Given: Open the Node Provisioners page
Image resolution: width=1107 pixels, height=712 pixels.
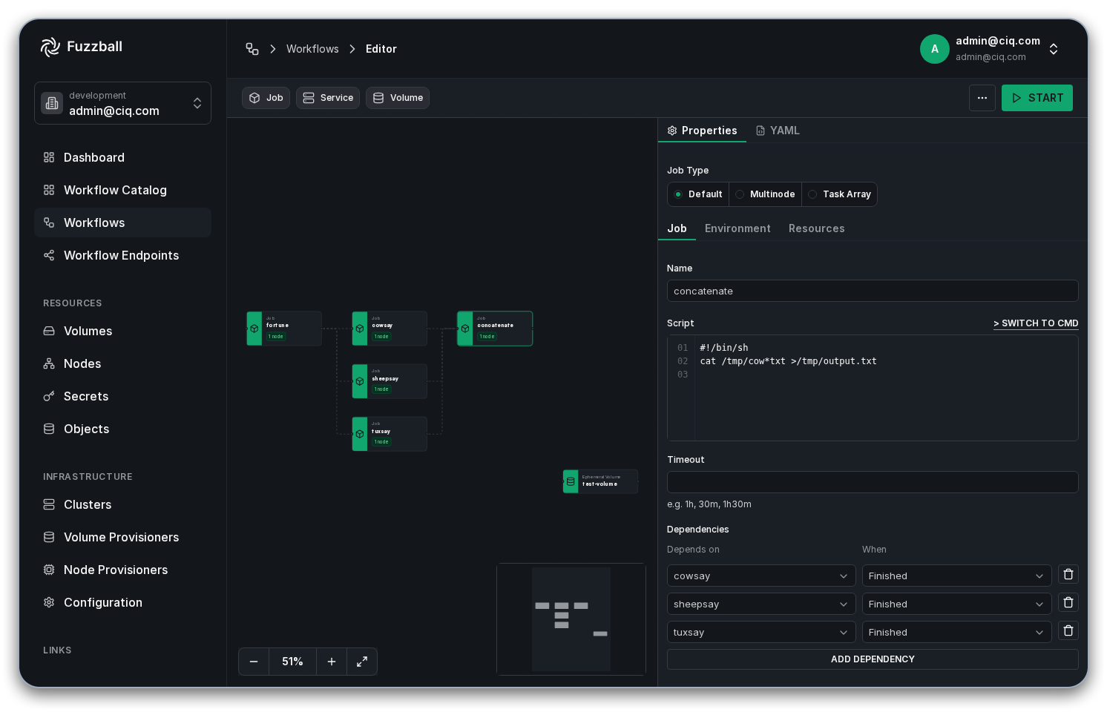Looking at the screenshot, I should click(x=122, y=570).
